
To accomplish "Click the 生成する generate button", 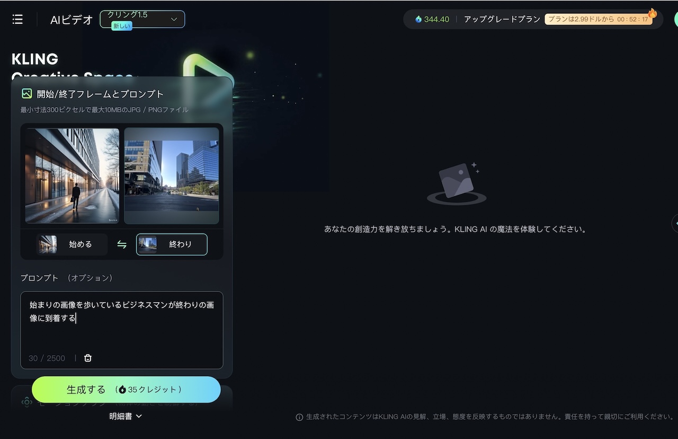I will tap(126, 390).
